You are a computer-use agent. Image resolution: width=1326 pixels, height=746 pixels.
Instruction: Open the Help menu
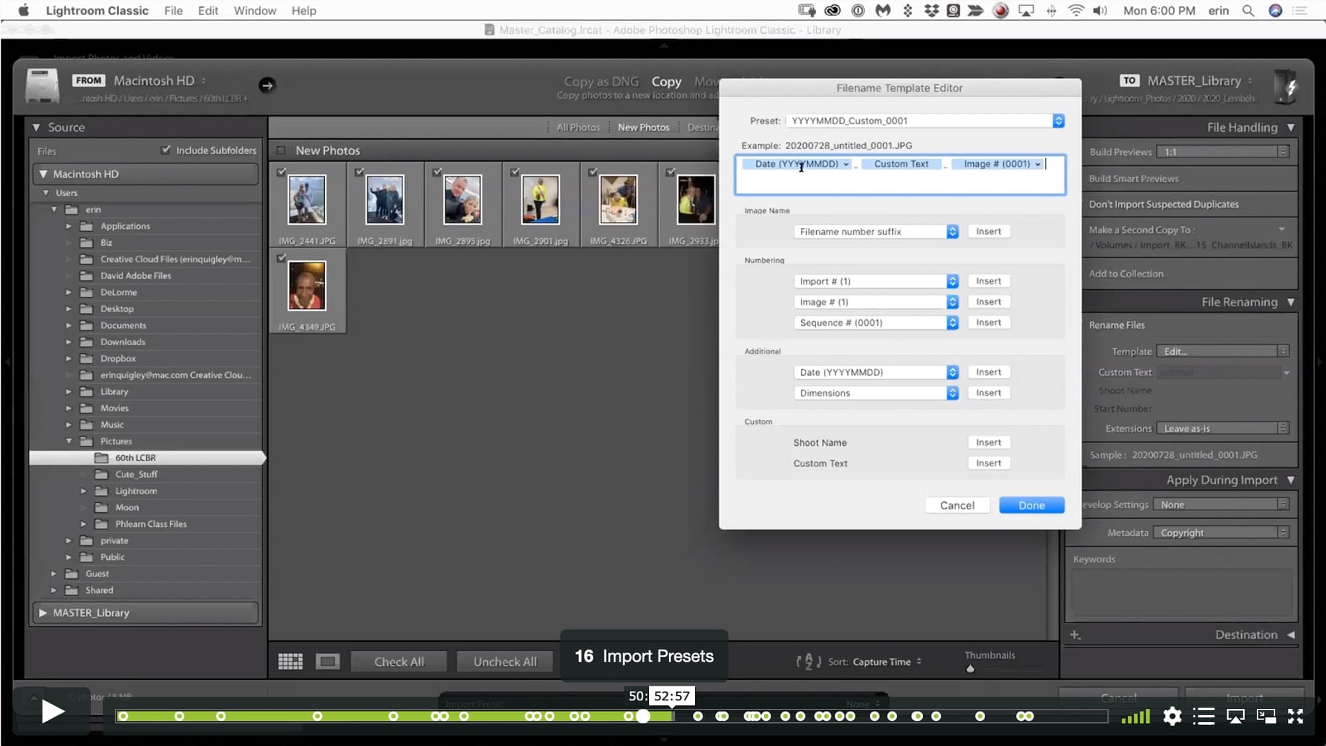coord(304,11)
